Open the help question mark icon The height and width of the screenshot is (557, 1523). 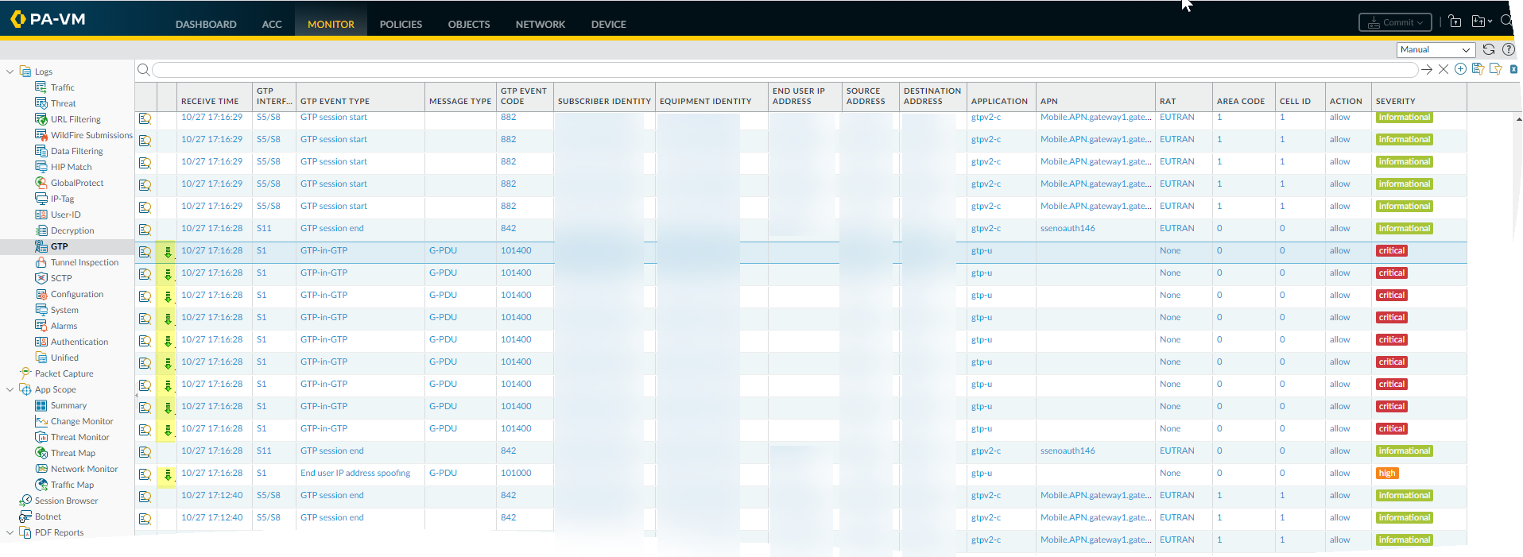click(1508, 49)
